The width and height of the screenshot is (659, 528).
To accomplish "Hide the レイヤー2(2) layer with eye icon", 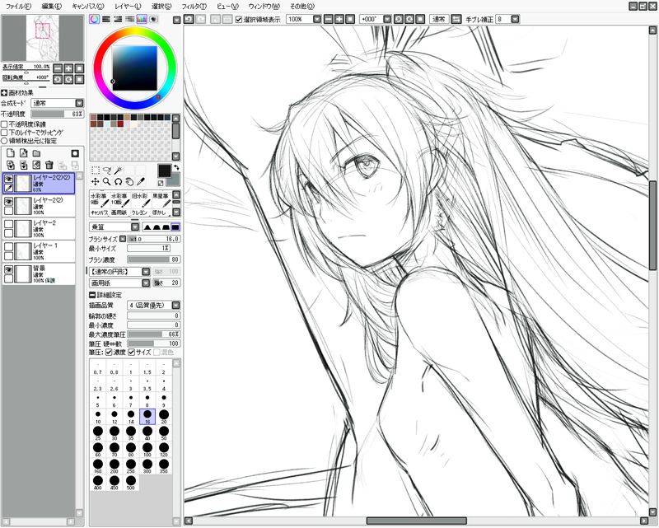I will click(8, 200).
